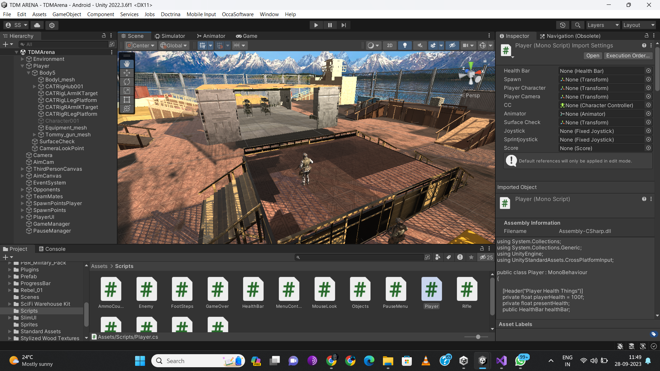The width and height of the screenshot is (660, 371).
Task: Open the Player script thumbnail
Action: (431, 289)
